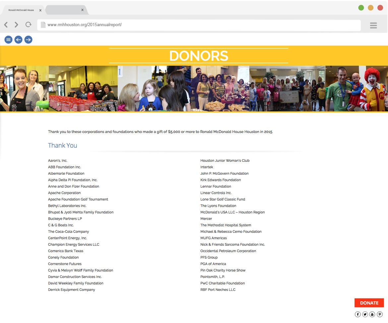Open the Facebook social icon

tap(357, 314)
